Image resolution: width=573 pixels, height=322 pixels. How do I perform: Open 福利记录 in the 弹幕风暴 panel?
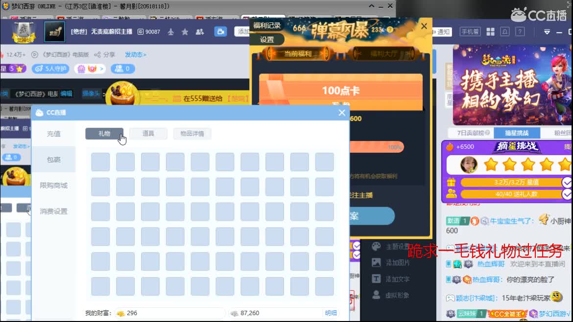click(x=267, y=25)
